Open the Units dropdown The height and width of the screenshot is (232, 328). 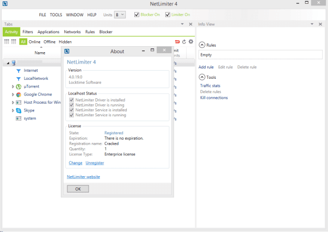[x=120, y=15]
